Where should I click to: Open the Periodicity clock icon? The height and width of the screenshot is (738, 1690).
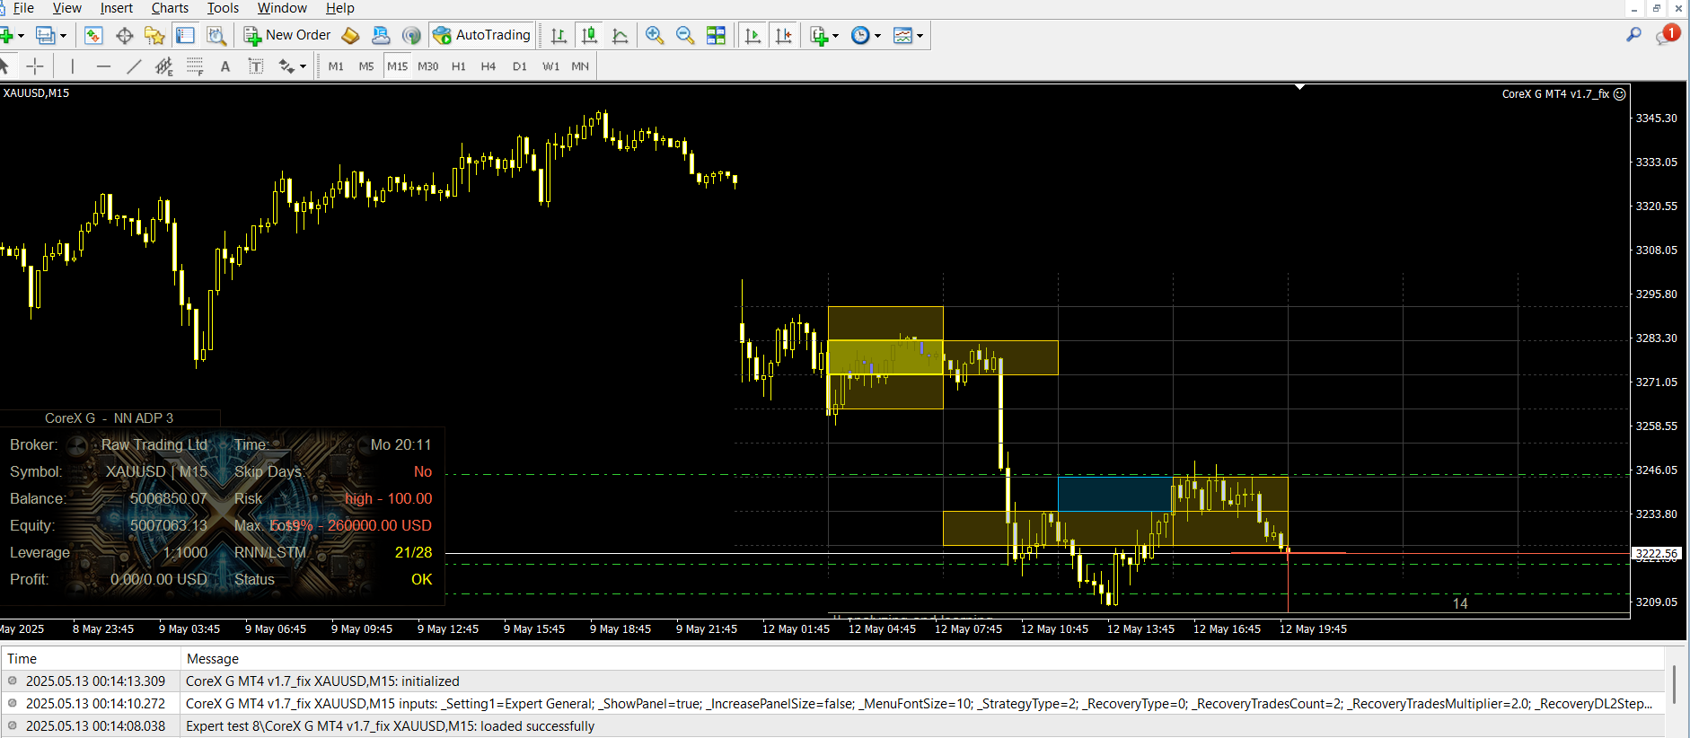pos(860,35)
